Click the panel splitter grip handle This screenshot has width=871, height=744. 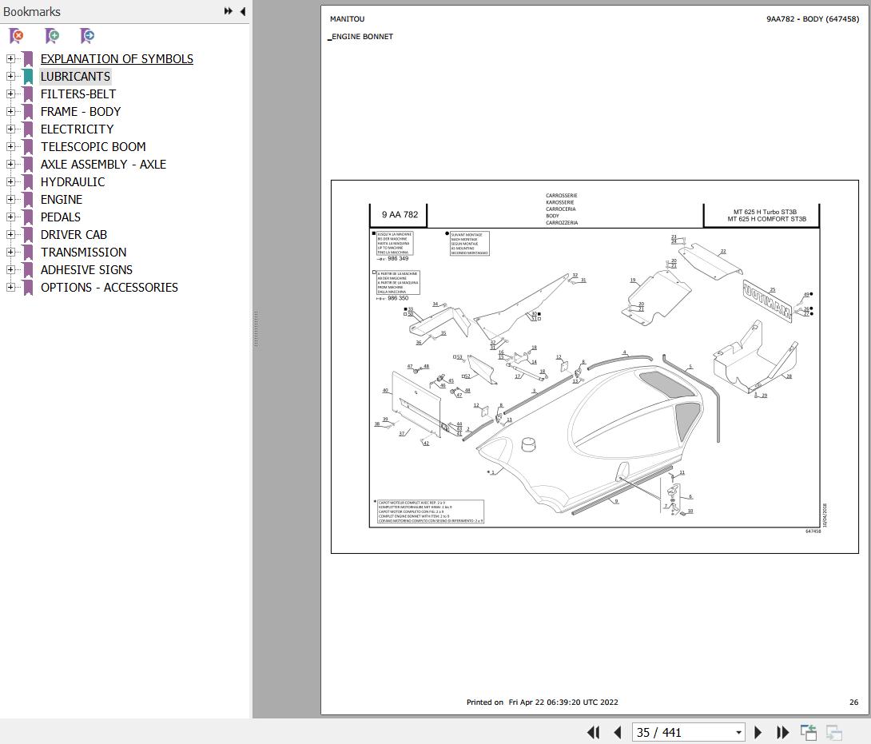coord(256,329)
